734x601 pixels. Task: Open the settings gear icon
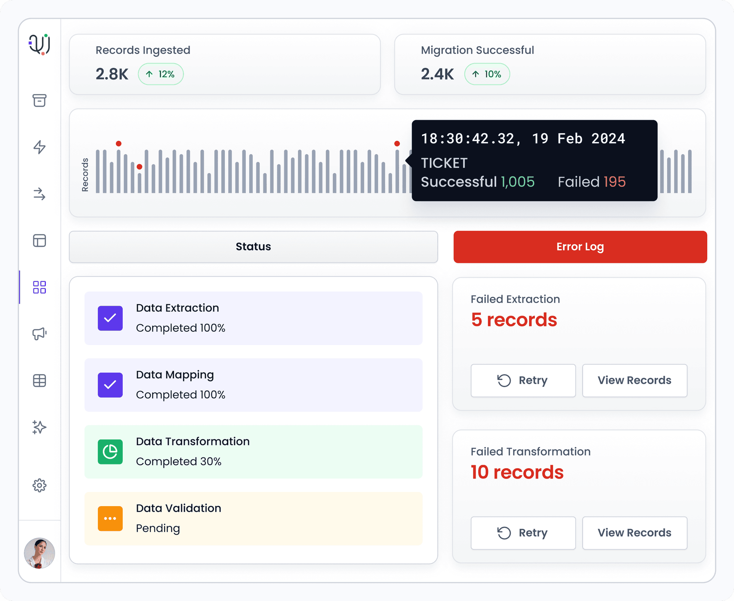coord(39,485)
